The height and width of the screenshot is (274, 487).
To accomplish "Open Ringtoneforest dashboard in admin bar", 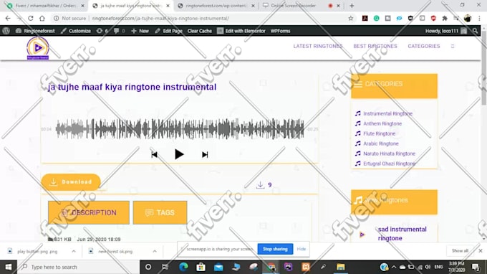I will (35, 31).
